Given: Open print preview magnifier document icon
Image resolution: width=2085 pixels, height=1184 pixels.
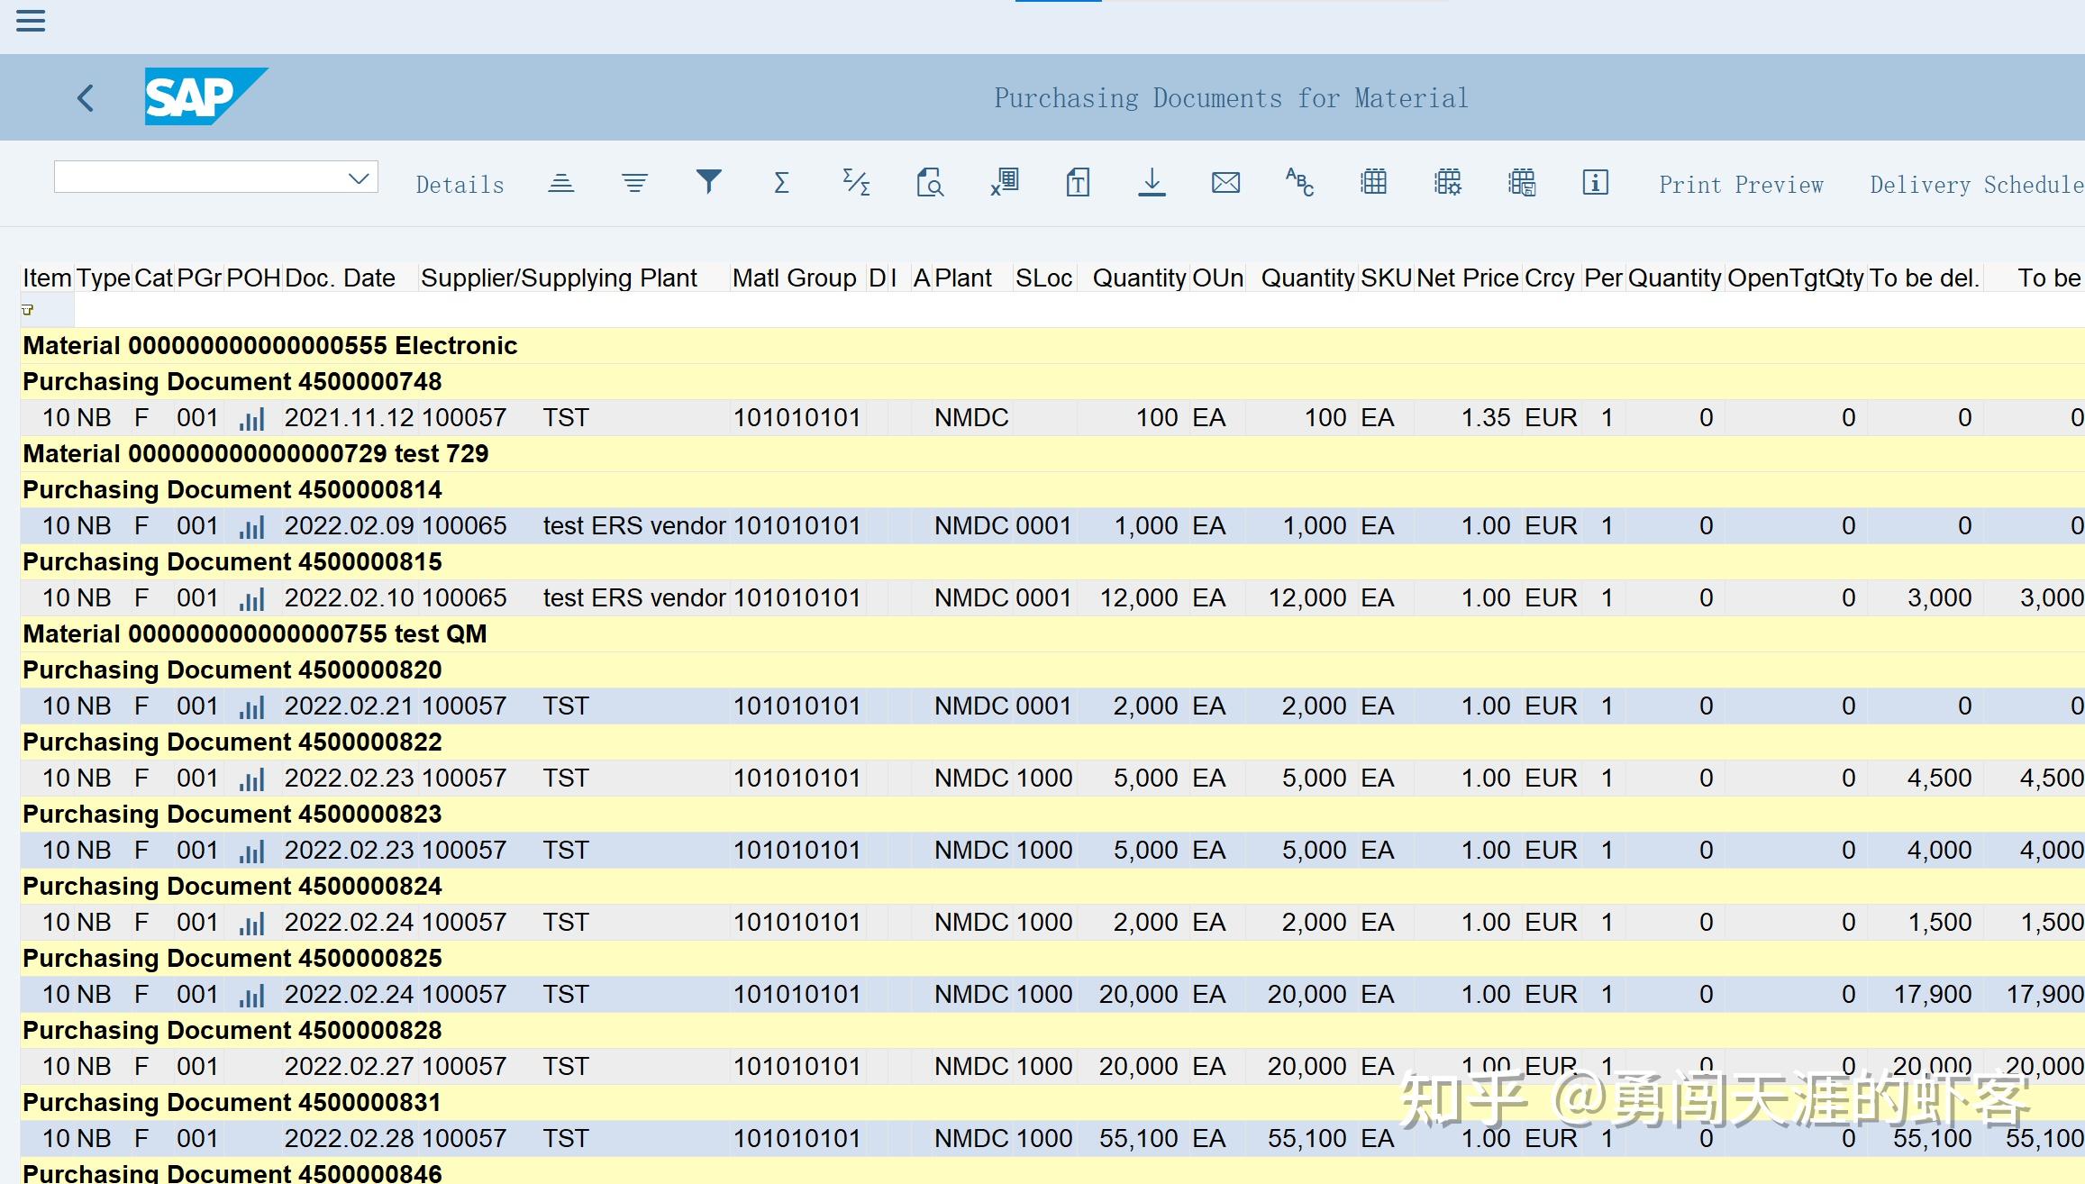Looking at the screenshot, I should pos(929,183).
